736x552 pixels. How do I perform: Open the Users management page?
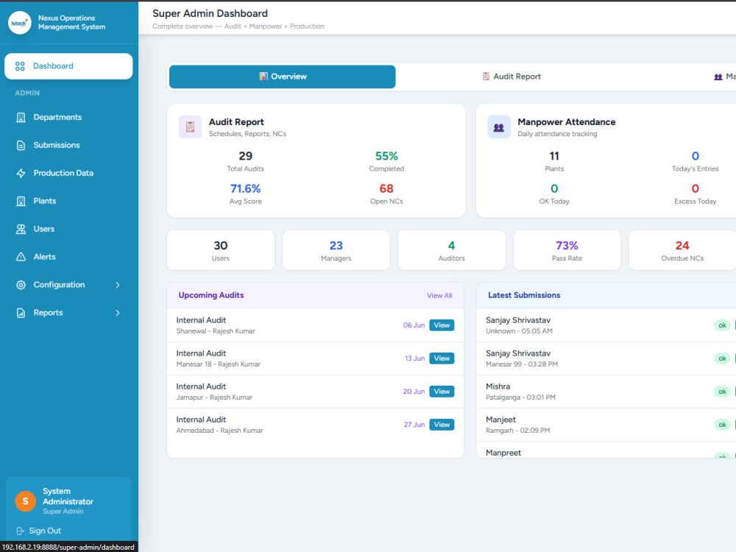[68, 229]
